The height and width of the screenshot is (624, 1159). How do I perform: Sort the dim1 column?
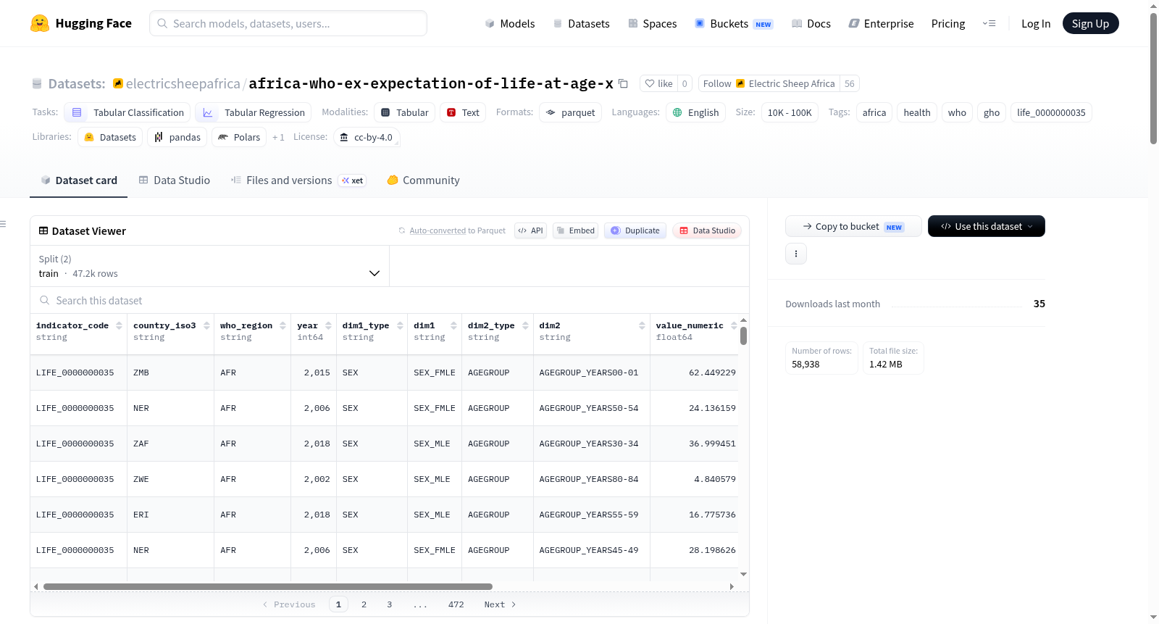coord(454,325)
